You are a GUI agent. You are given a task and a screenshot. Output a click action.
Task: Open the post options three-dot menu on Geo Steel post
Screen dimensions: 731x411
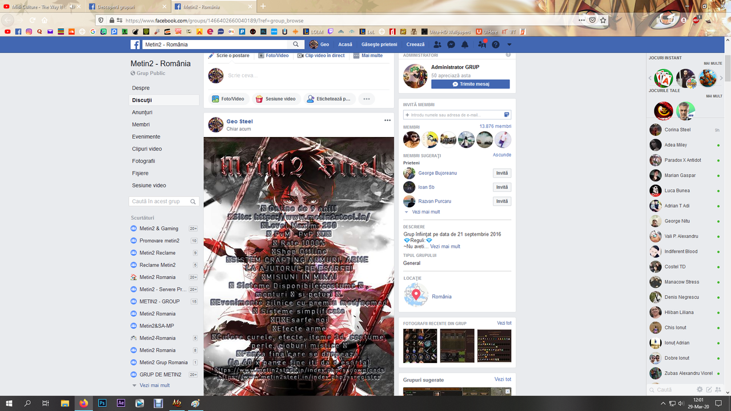387,120
